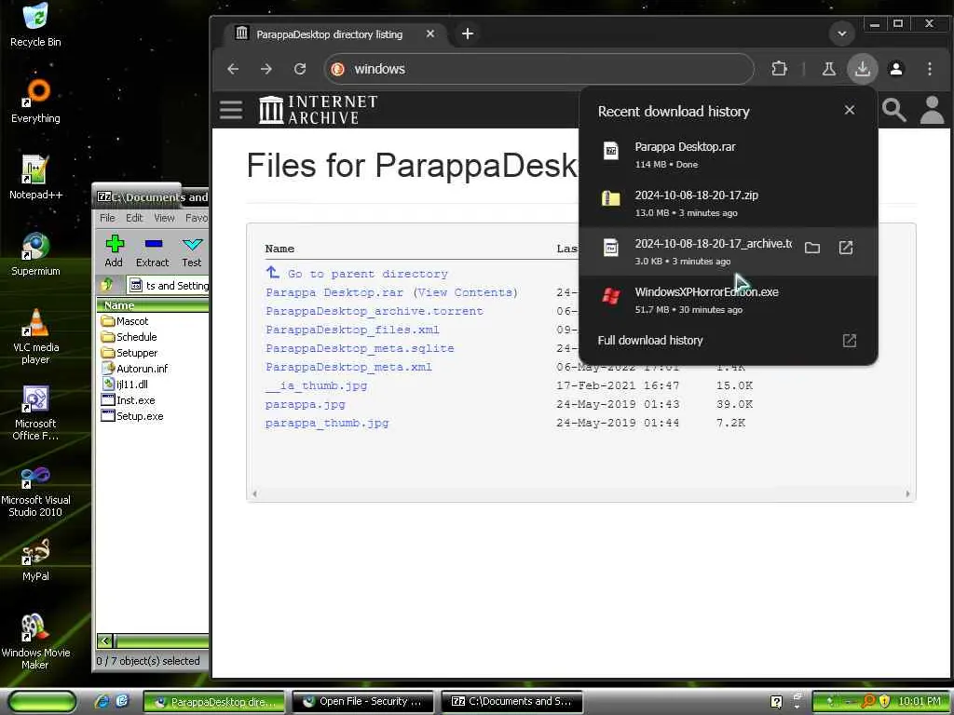Open the 7-Zip Edit menu
This screenshot has height=715, width=954.
click(x=134, y=218)
